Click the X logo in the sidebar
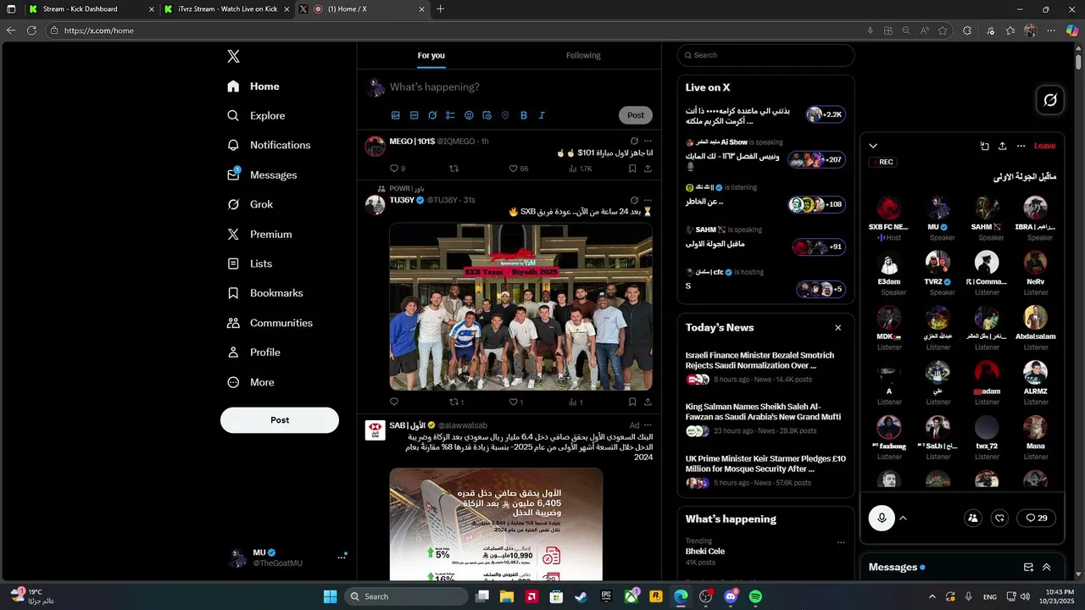 point(233,57)
